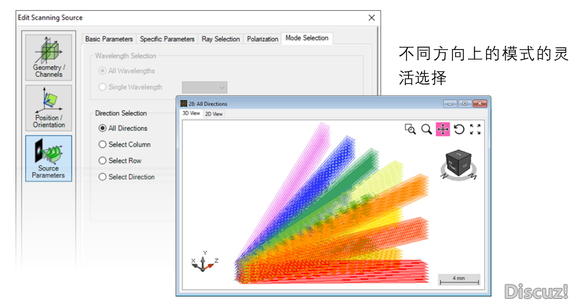Click the fit-to-window expand icon
Viewport: 578px width, 306px height.
point(475,129)
